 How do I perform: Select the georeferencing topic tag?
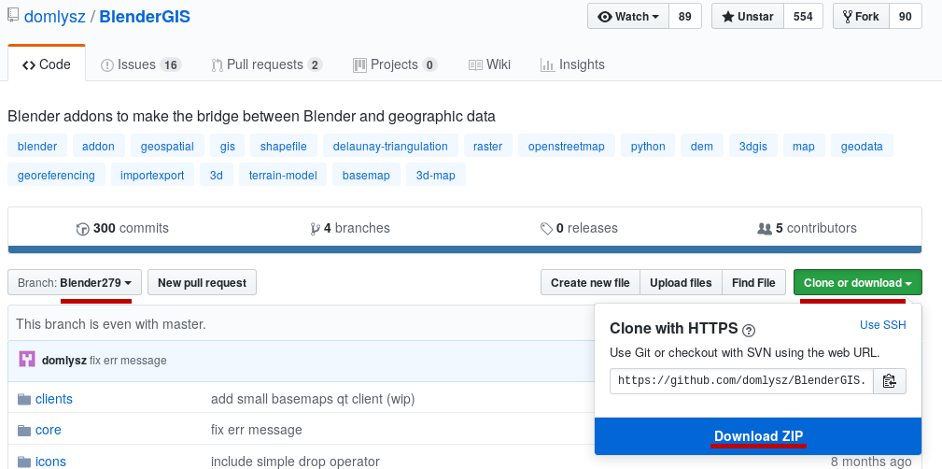coord(56,176)
